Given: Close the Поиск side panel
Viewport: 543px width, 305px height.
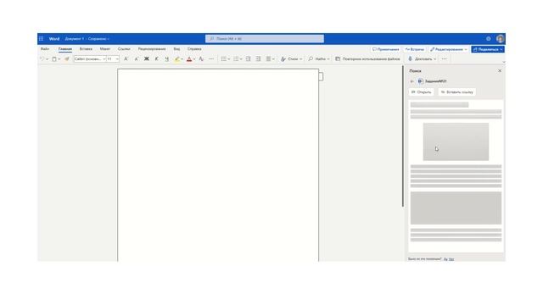Looking at the screenshot, I should click(500, 70).
